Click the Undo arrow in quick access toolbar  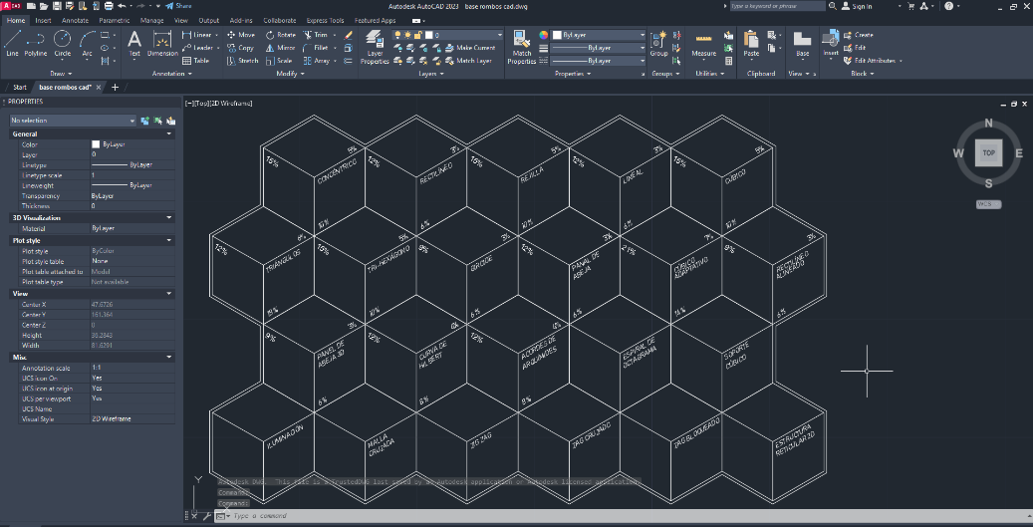pyautogui.click(x=122, y=6)
